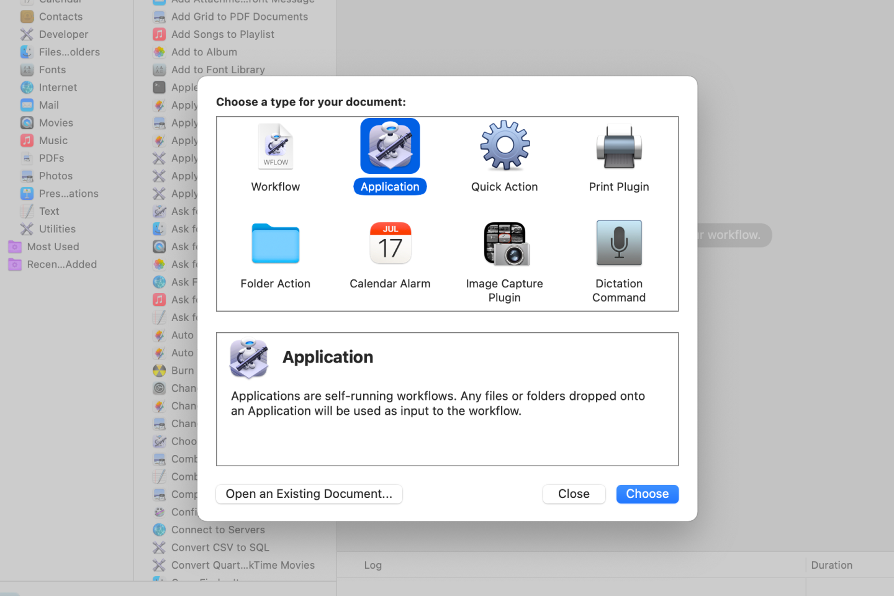Image resolution: width=894 pixels, height=596 pixels.
Task: Choose the Quick Action gear icon
Action: tap(504, 146)
